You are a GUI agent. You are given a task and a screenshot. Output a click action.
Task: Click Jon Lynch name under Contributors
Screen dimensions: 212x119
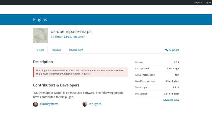coord(95,104)
